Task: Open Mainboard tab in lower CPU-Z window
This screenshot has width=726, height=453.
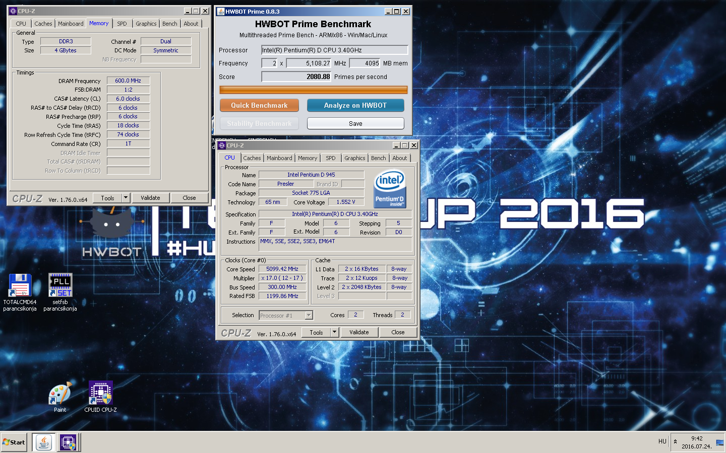Action: [279, 158]
